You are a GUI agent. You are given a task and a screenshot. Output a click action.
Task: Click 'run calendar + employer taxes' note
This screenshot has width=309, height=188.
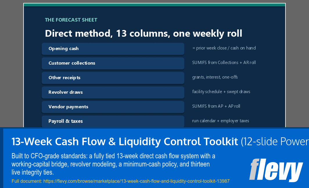click(221, 121)
